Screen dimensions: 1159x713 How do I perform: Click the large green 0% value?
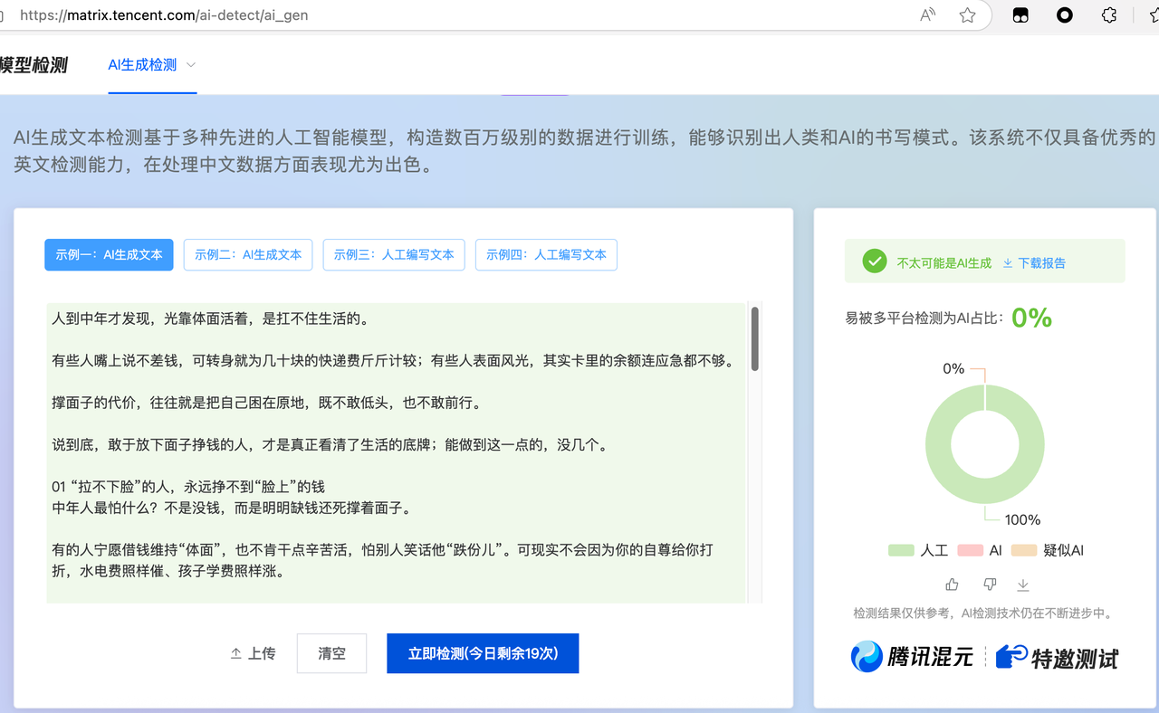click(x=1031, y=318)
